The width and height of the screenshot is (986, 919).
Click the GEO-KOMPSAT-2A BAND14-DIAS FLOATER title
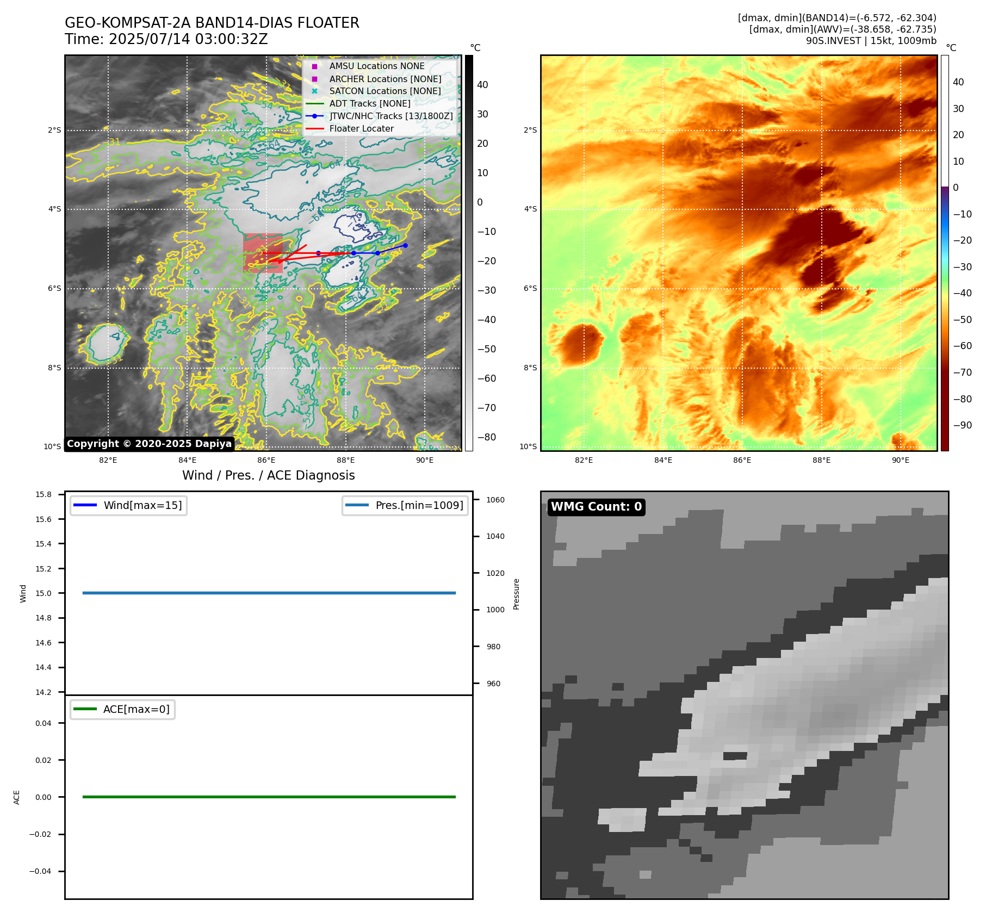click(212, 23)
